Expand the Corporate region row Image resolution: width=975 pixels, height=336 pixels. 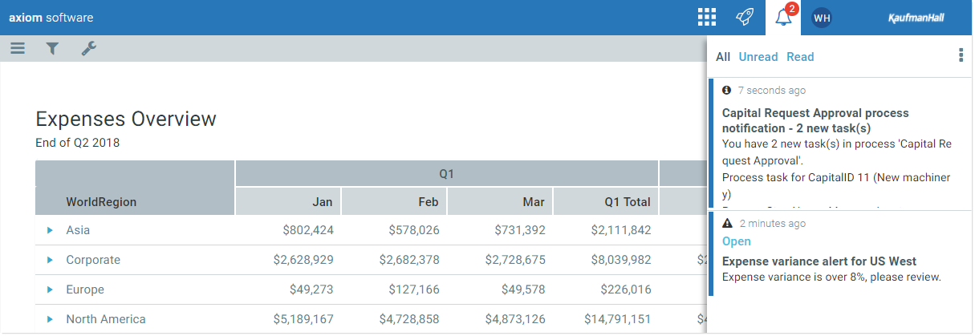50,260
